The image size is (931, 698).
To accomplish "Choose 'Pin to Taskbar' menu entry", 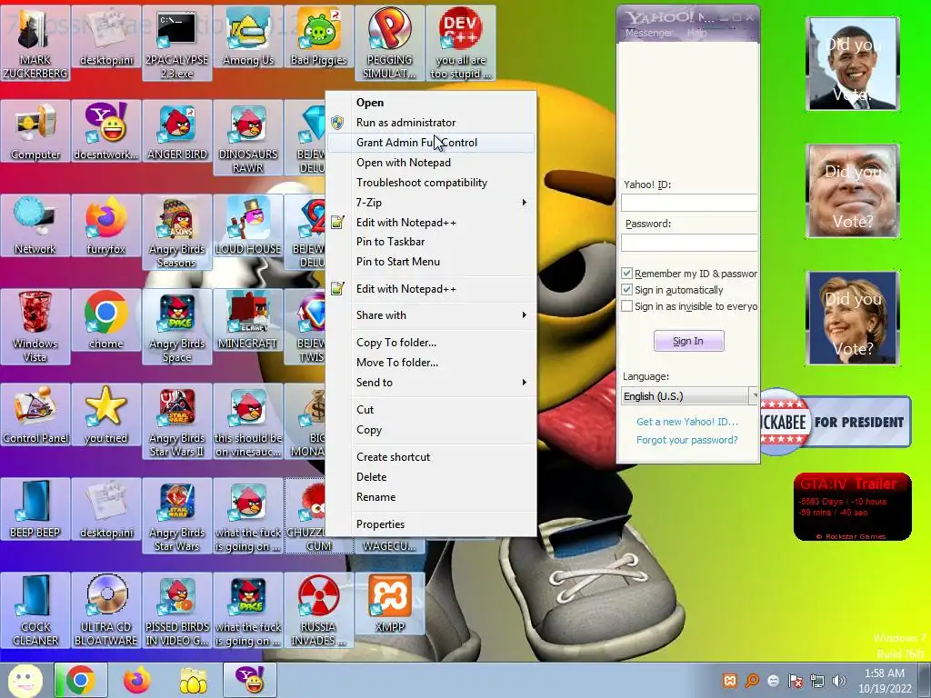I will point(431,242).
